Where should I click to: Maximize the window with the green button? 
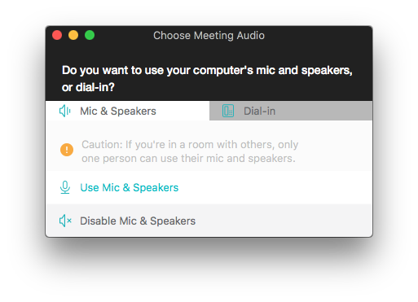pyautogui.click(x=90, y=35)
